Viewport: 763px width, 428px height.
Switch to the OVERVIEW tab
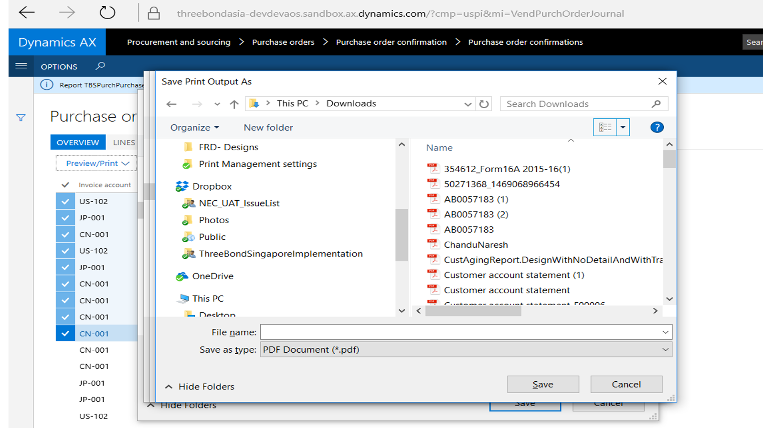78,142
